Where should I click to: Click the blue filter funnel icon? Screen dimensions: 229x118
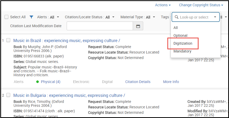click(x=31, y=17)
